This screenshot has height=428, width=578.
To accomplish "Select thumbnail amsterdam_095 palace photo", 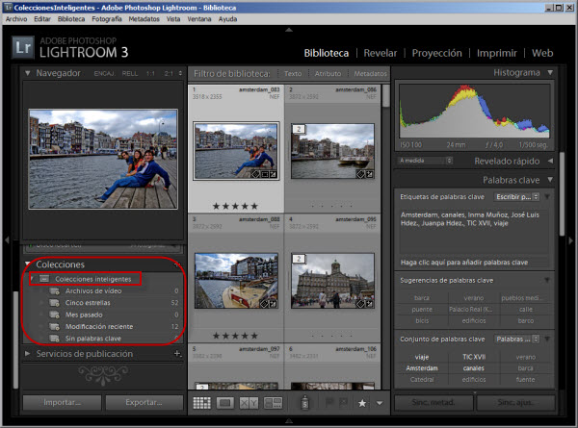I will tap(332, 281).
